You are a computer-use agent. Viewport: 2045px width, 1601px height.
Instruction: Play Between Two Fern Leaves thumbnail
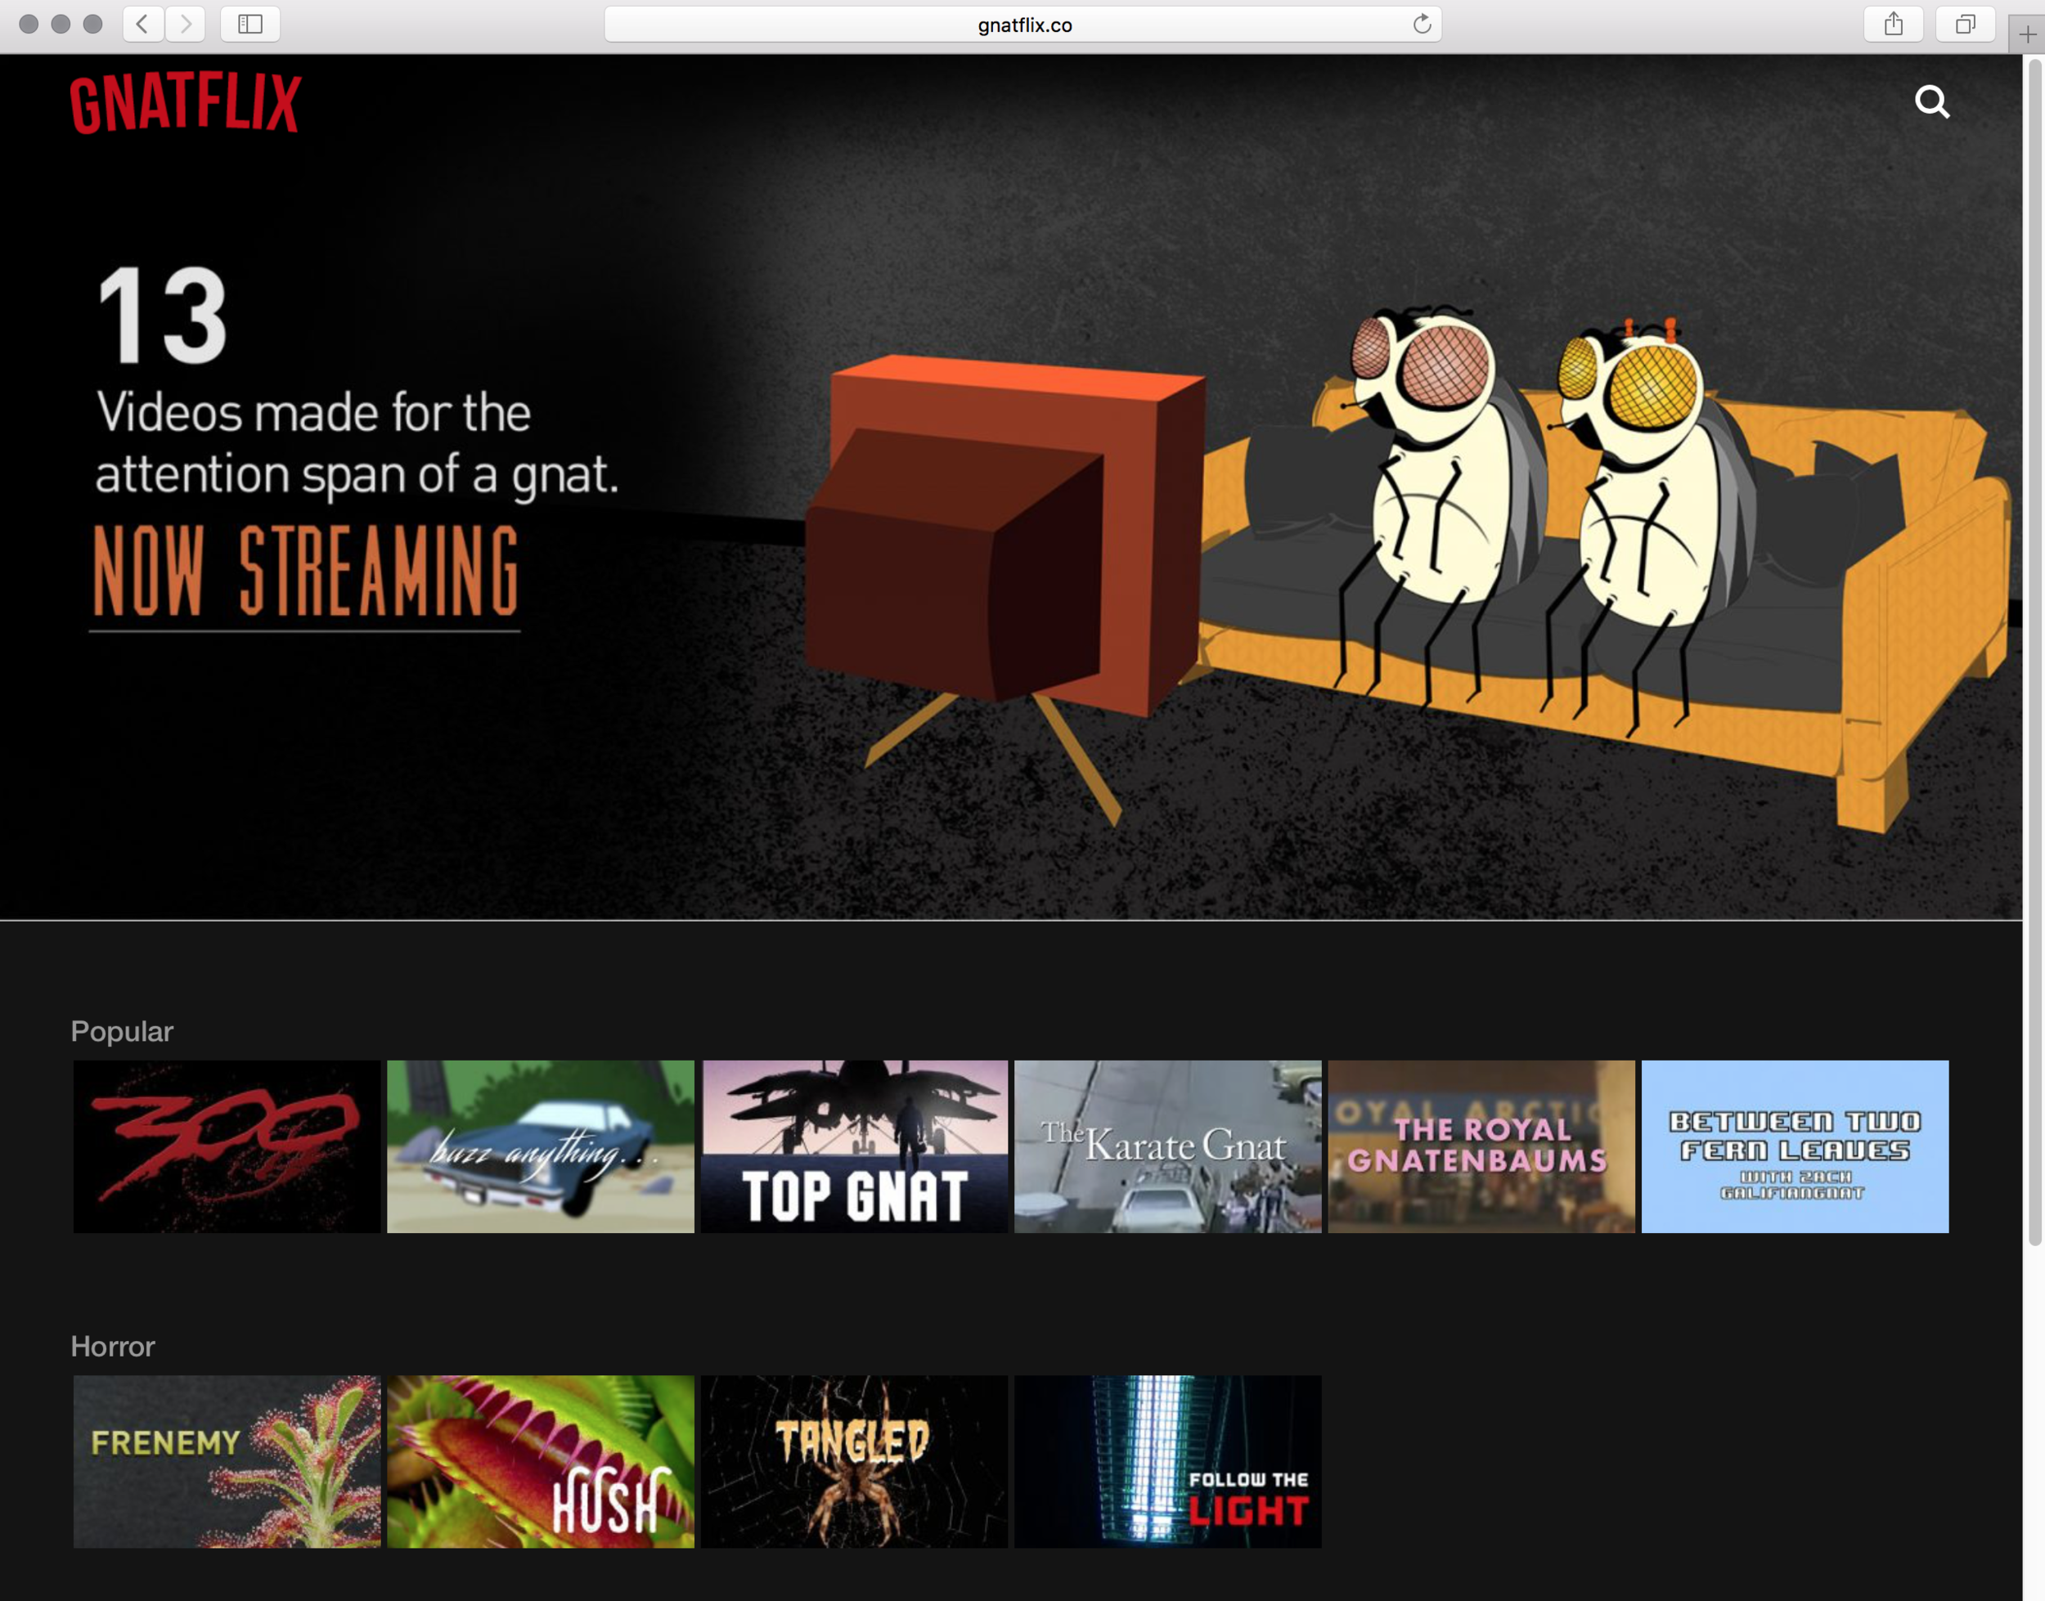1794,1146
